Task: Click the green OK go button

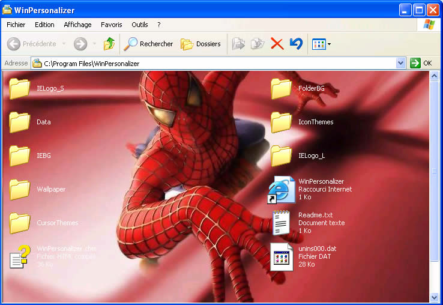Action: [415, 63]
